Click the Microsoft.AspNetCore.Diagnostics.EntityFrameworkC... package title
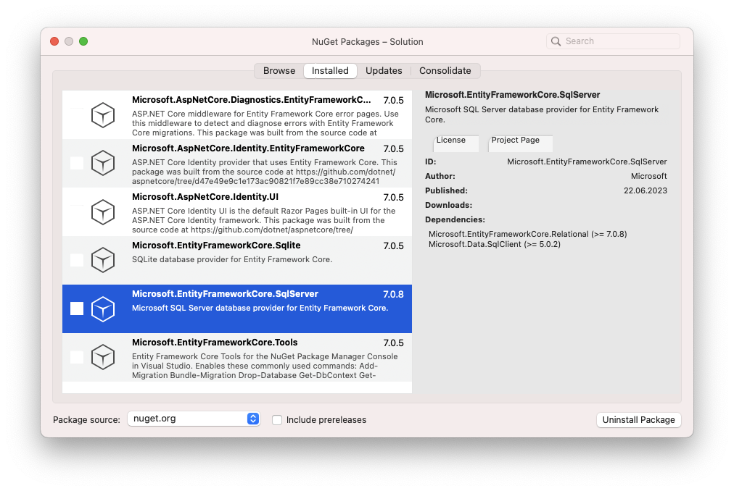This screenshot has width=734, height=491. 252,100
